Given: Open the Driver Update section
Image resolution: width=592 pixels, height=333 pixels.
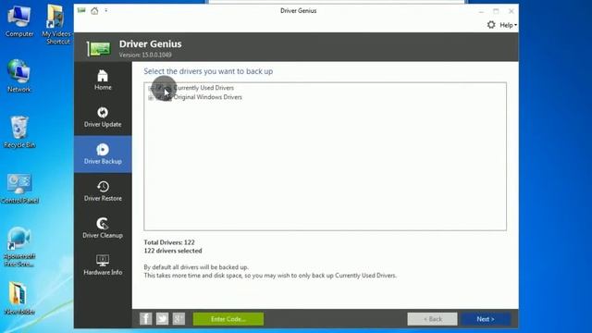Looking at the screenshot, I should pos(103,117).
